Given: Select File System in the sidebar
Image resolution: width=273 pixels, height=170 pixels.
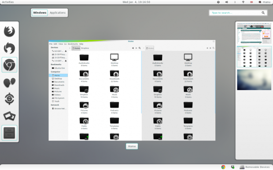Looking at the screenshot, I should (x=58, y=98).
